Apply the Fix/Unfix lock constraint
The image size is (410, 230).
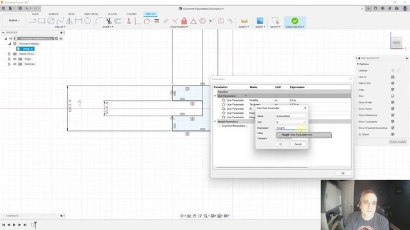coord(184,21)
